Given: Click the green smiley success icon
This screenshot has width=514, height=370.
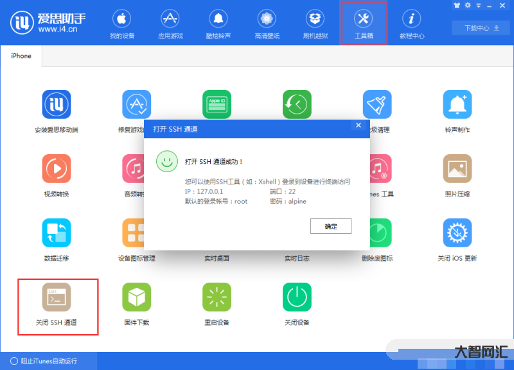Looking at the screenshot, I should (x=167, y=161).
